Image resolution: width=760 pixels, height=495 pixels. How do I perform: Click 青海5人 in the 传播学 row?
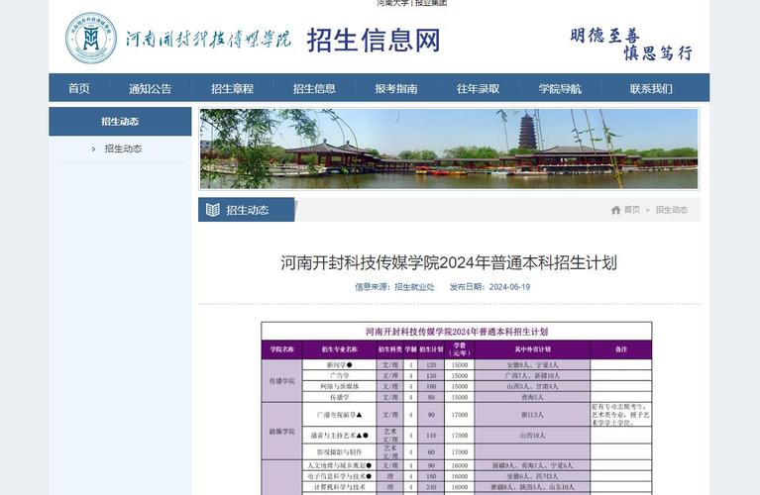533,397
